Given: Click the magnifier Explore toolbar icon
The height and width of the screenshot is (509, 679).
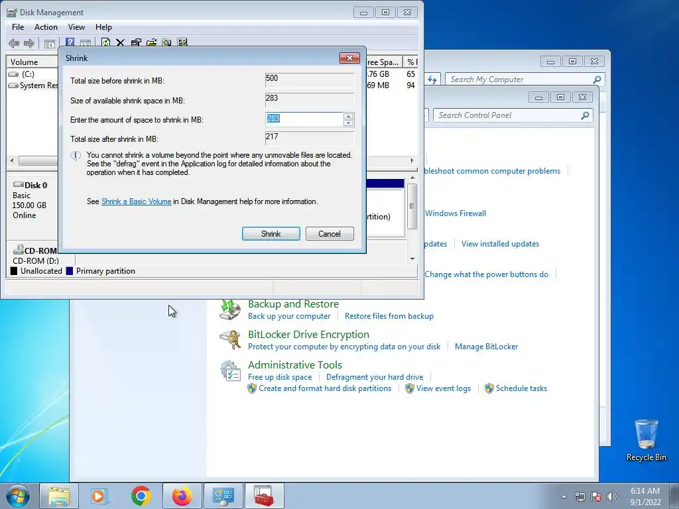Looking at the screenshot, I should [166, 42].
